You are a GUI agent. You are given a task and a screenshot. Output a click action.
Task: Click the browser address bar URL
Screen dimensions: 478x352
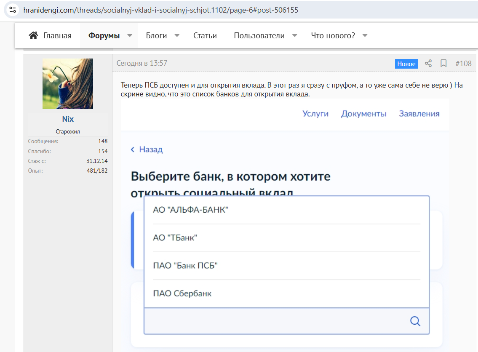160,10
